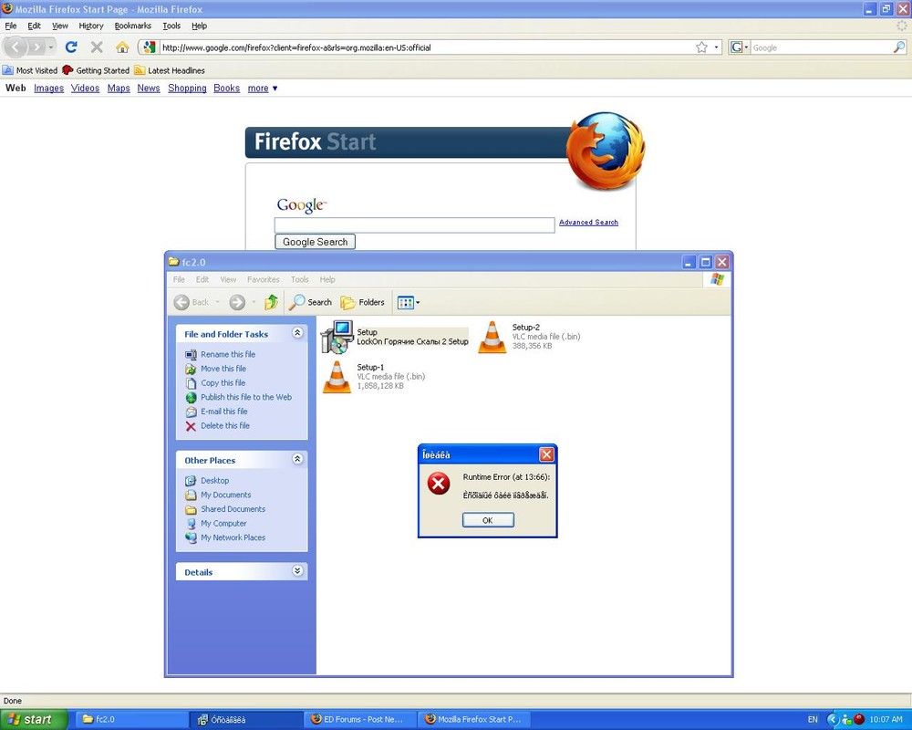Toggle Folders pane in Explorer toolbar
Screen dimensions: 912x730
[x=362, y=302]
